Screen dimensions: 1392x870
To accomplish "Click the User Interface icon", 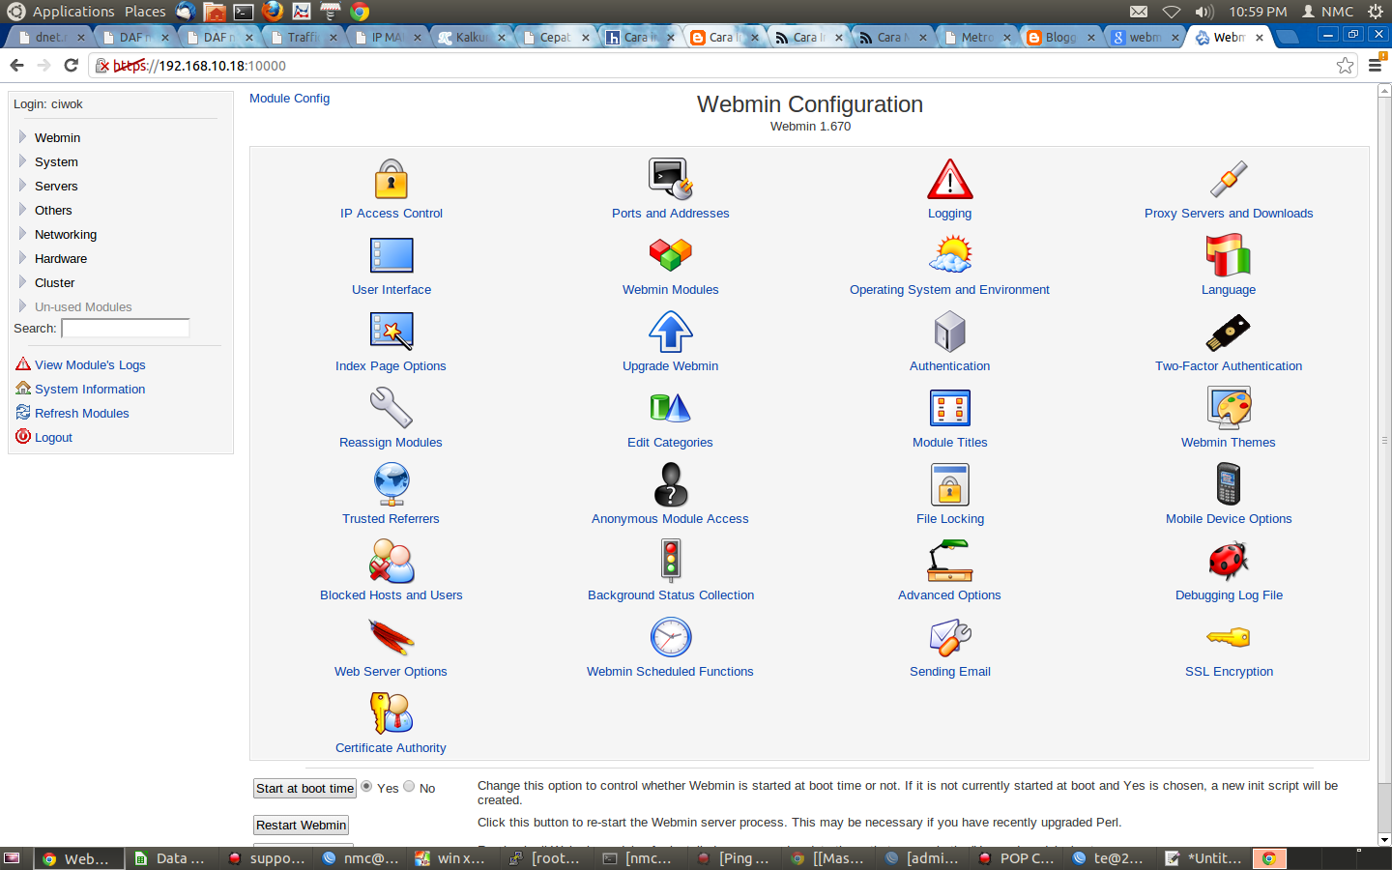I will (391, 255).
